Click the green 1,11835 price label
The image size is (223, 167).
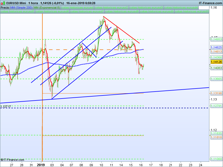[216, 133]
